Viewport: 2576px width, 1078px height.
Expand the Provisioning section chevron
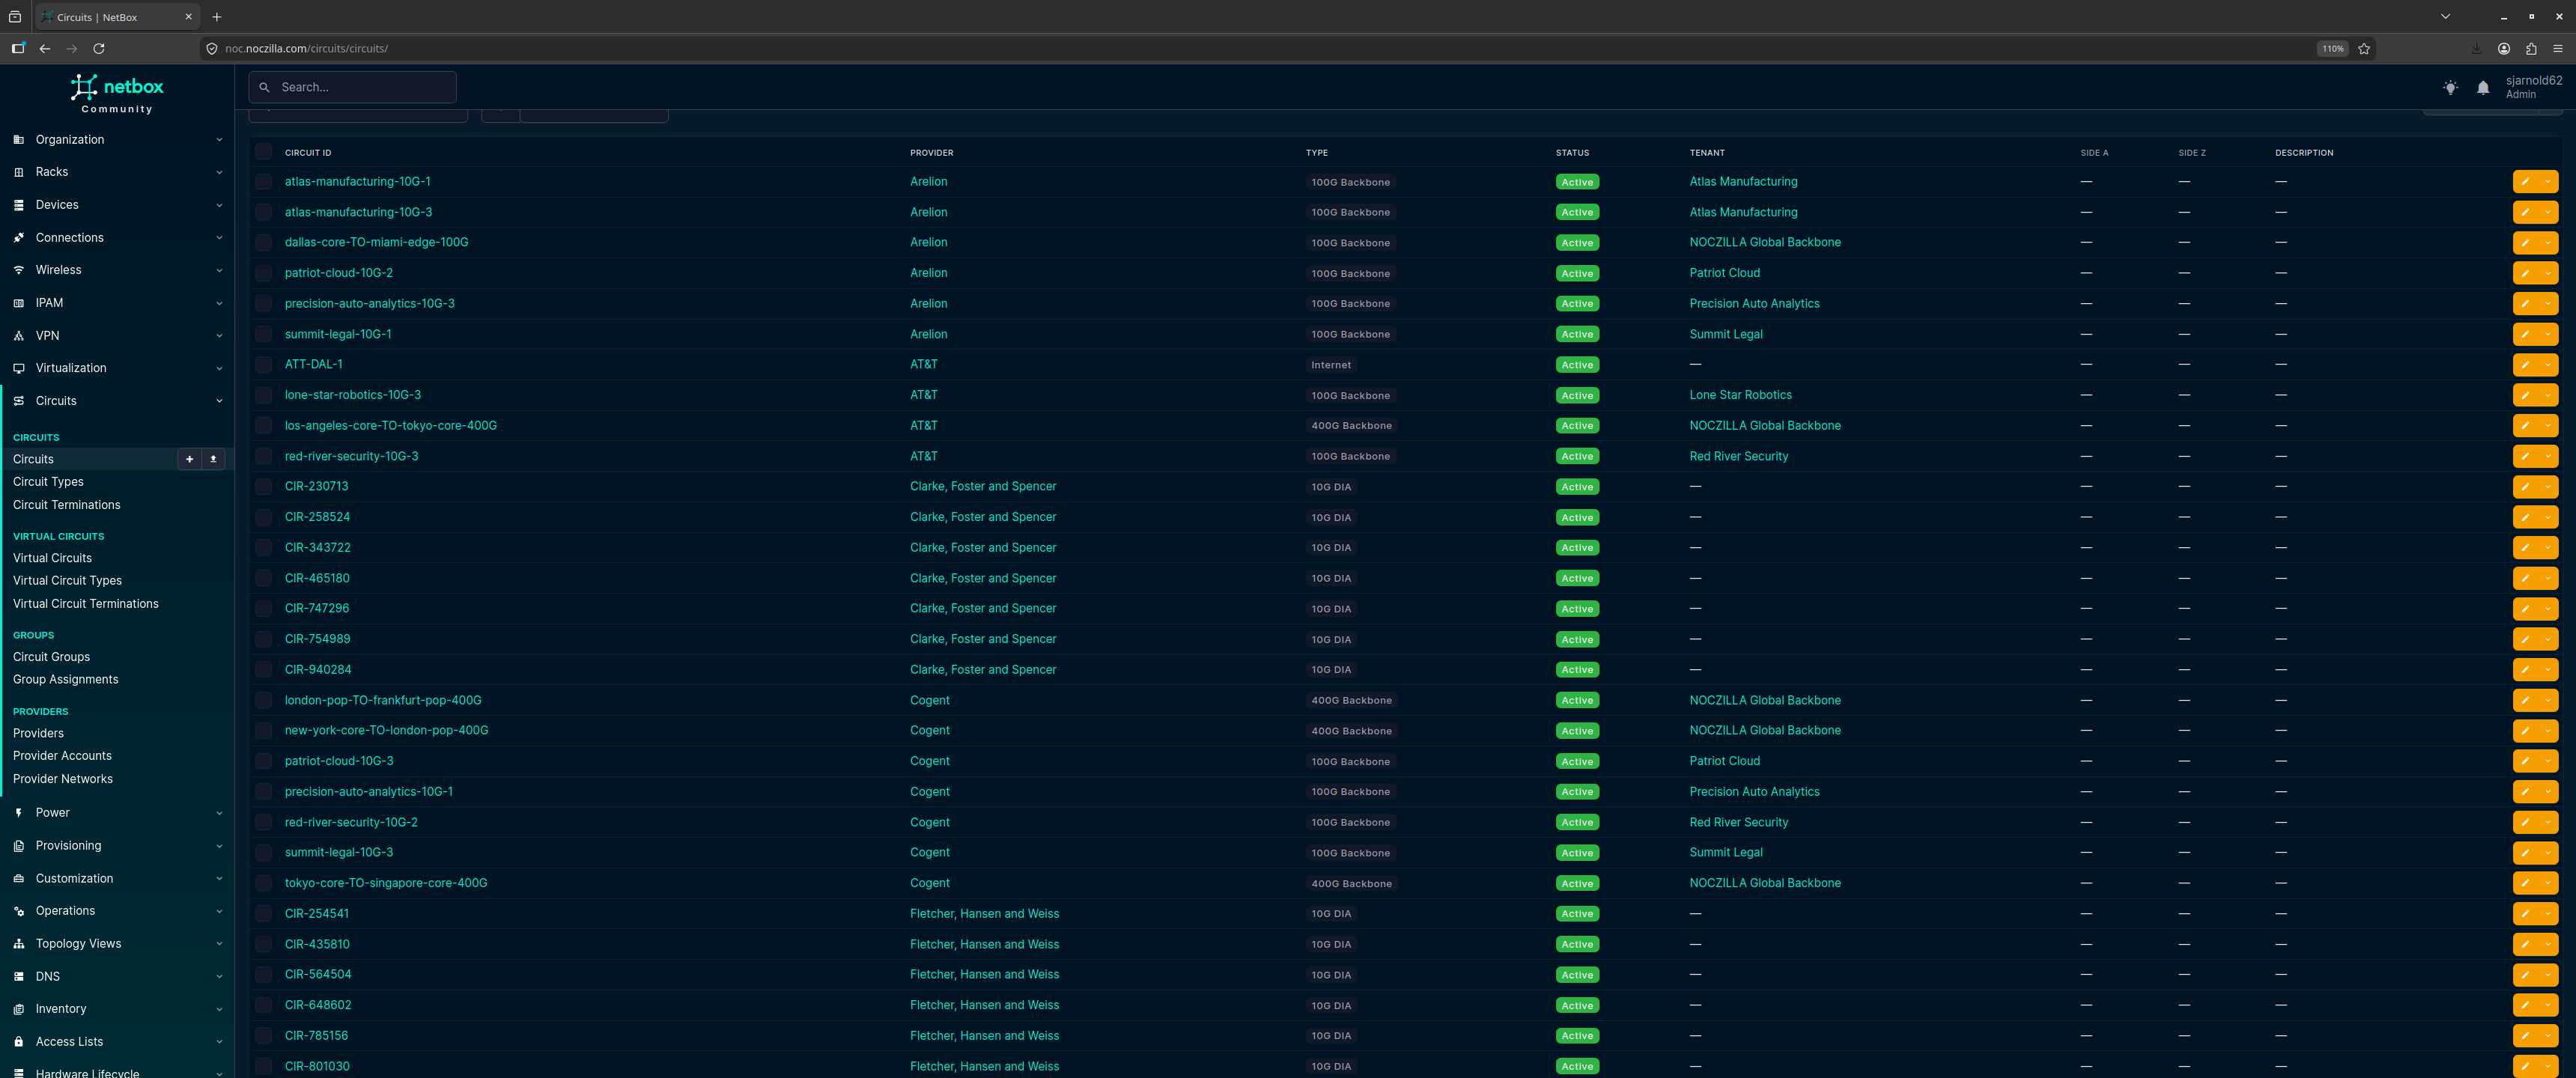[x=219, y=846]
